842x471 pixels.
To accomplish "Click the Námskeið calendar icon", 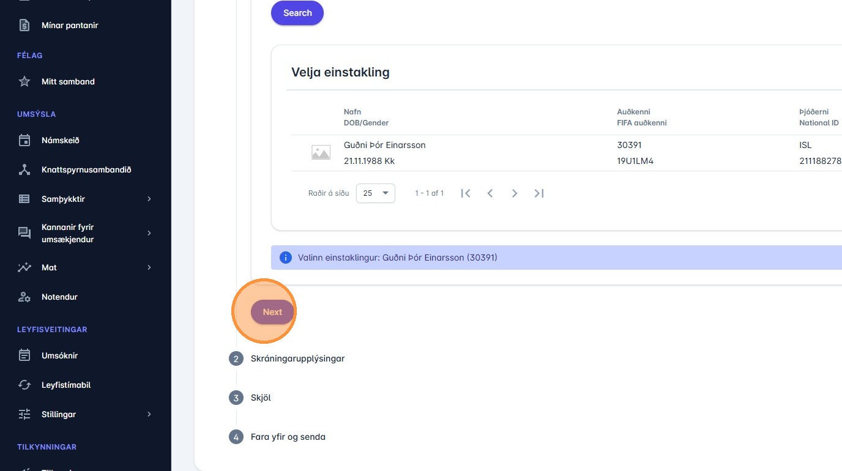I will pyautogui.click(x=24, y=140).
